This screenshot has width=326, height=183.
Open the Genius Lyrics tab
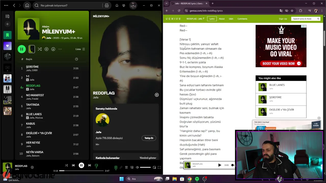[x=212, y=19]
